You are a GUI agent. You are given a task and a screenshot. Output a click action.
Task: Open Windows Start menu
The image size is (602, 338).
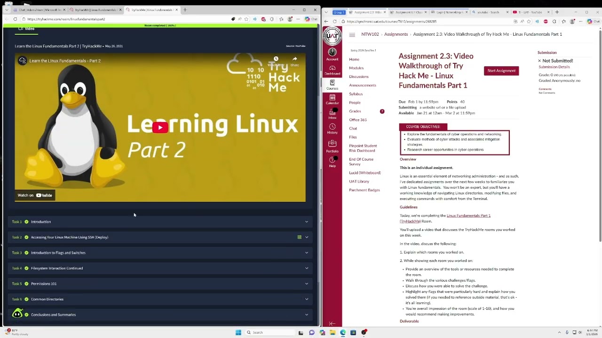pos(238,332)
